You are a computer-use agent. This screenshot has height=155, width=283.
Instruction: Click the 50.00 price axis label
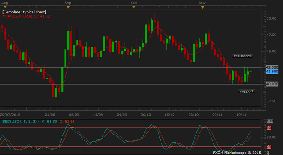[x=271, y=18]
